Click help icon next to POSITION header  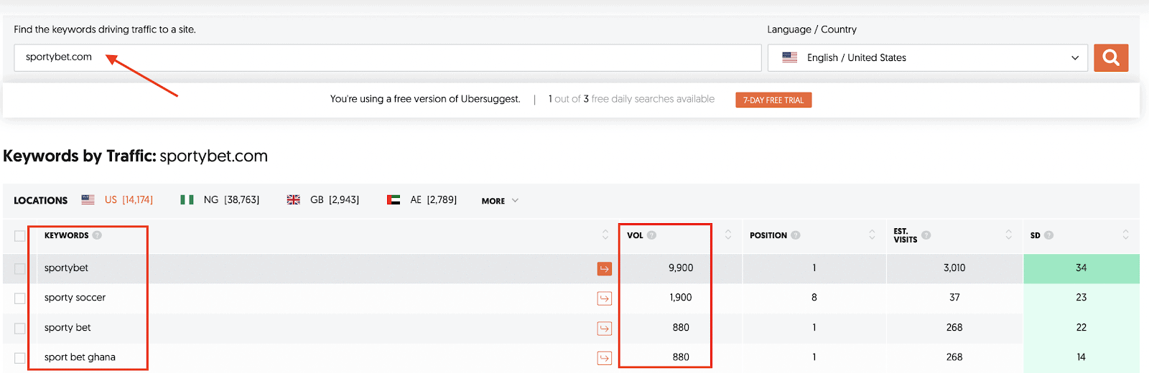point(796,235)
